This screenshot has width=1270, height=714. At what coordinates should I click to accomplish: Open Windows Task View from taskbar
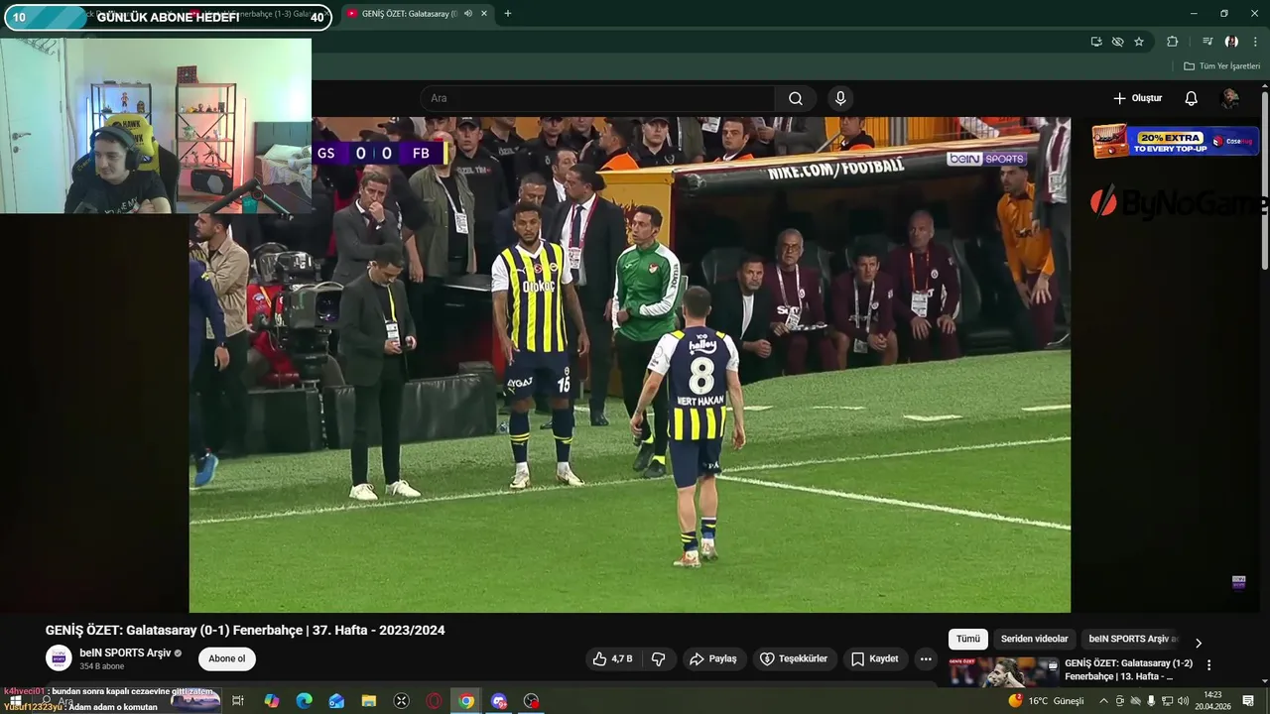tap(238, 701)
